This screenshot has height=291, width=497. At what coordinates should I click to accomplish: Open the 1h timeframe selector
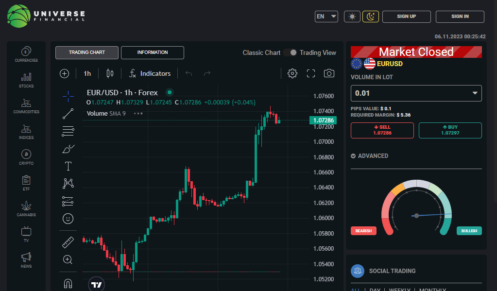(87, 73)
